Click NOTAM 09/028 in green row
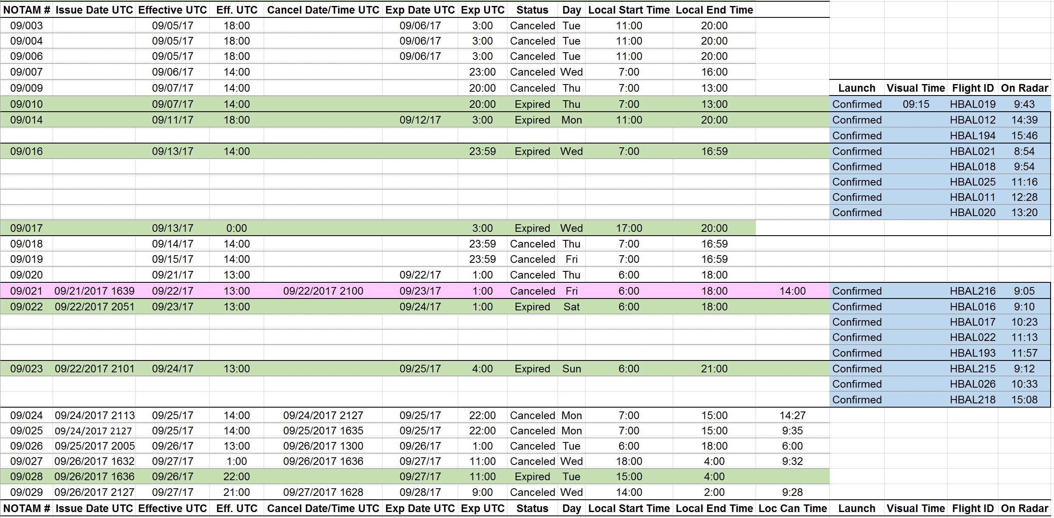1054x518 pixels. (x=26, y=476)
